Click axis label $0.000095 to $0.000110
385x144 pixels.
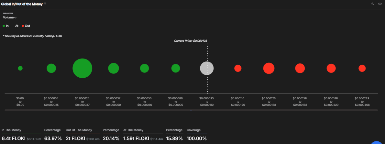click(x=207, y=102)
